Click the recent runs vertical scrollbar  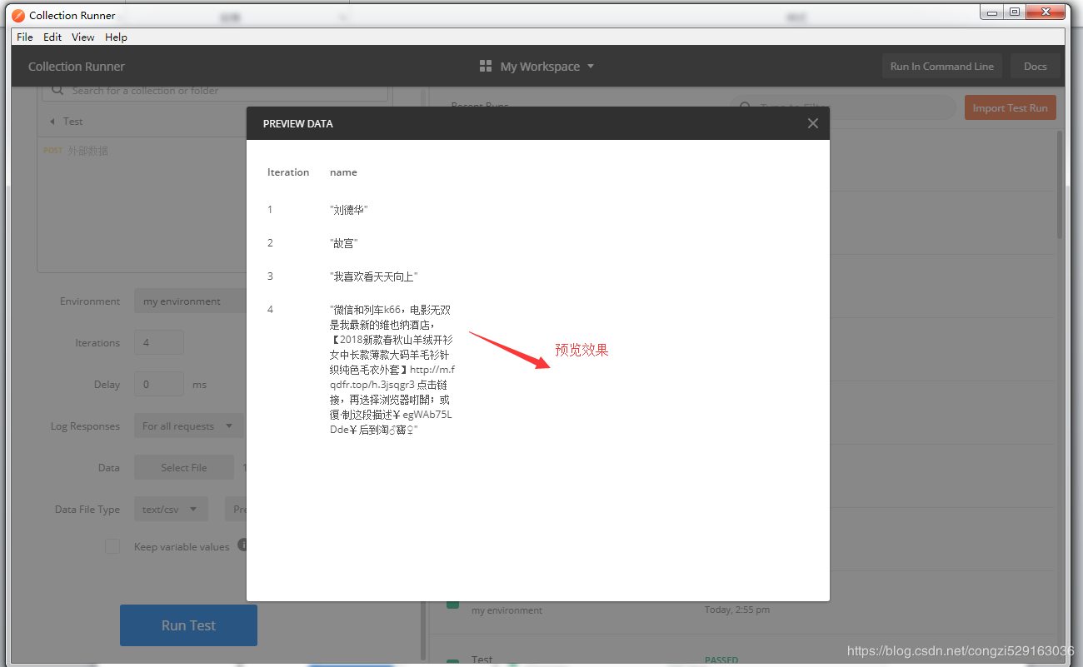coord(1060,185)
